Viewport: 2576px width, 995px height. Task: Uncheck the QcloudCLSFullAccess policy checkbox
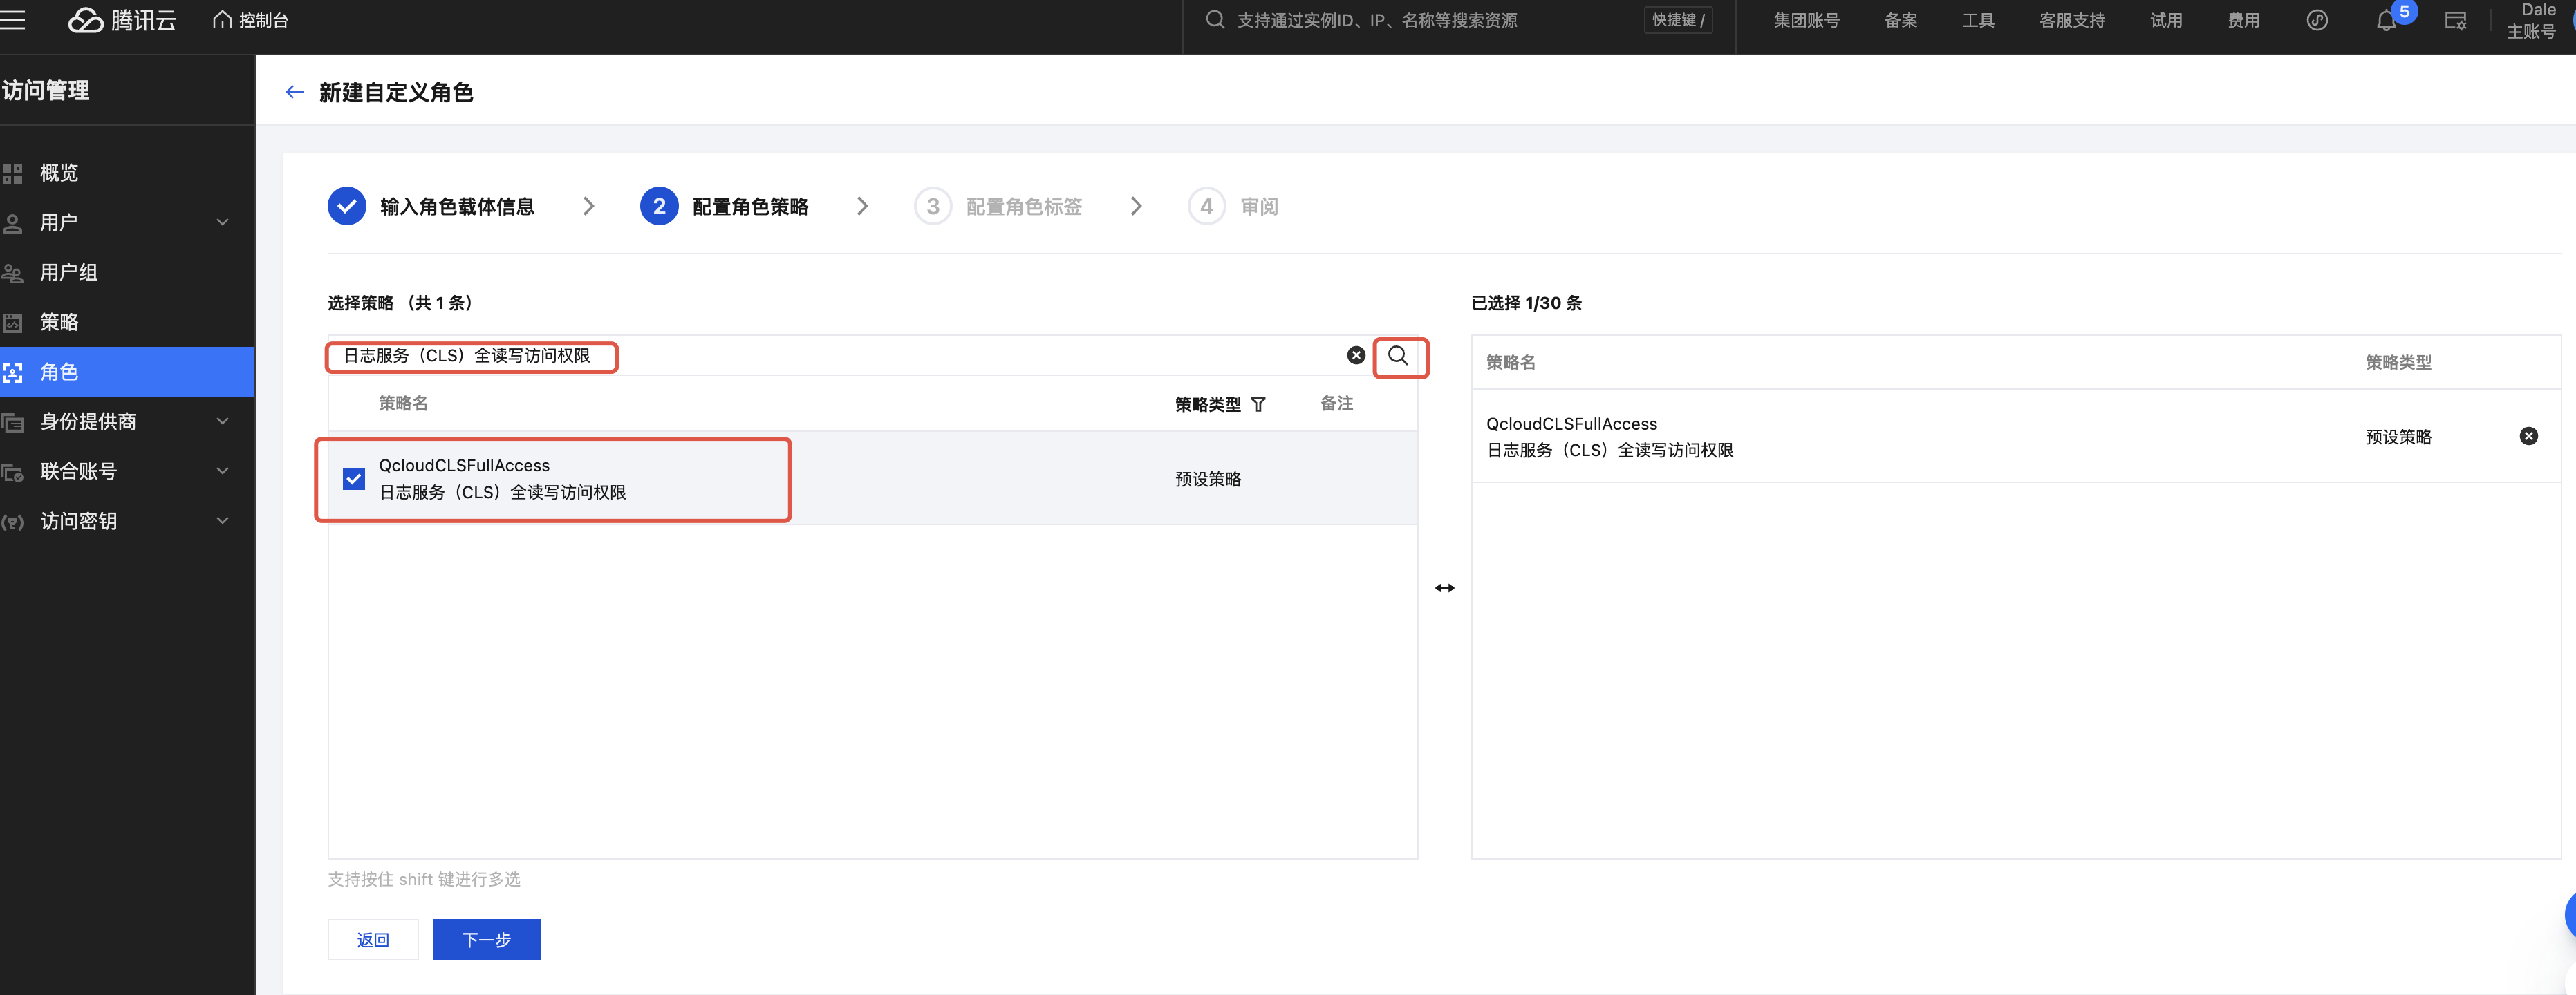354,479
